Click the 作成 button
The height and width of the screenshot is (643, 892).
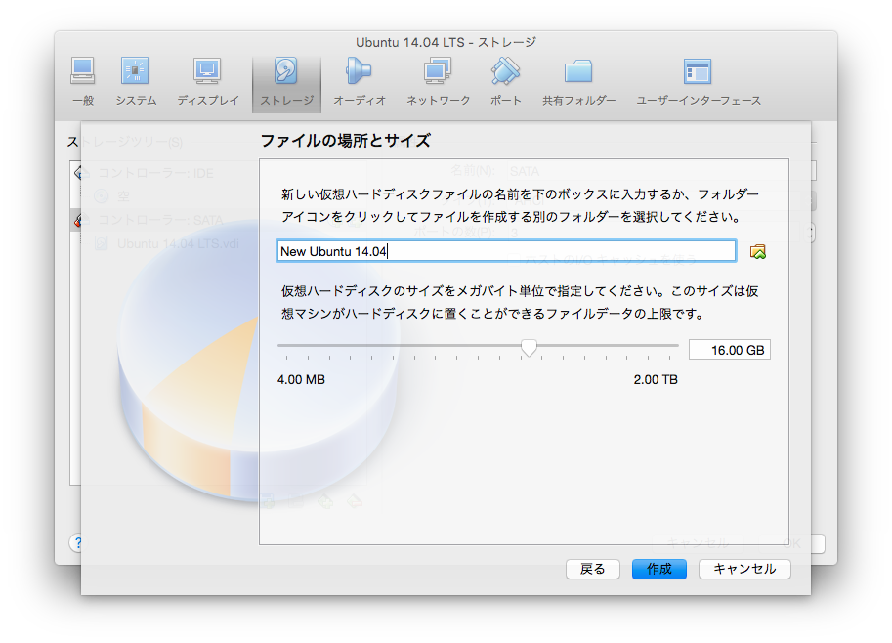[658, 569]
